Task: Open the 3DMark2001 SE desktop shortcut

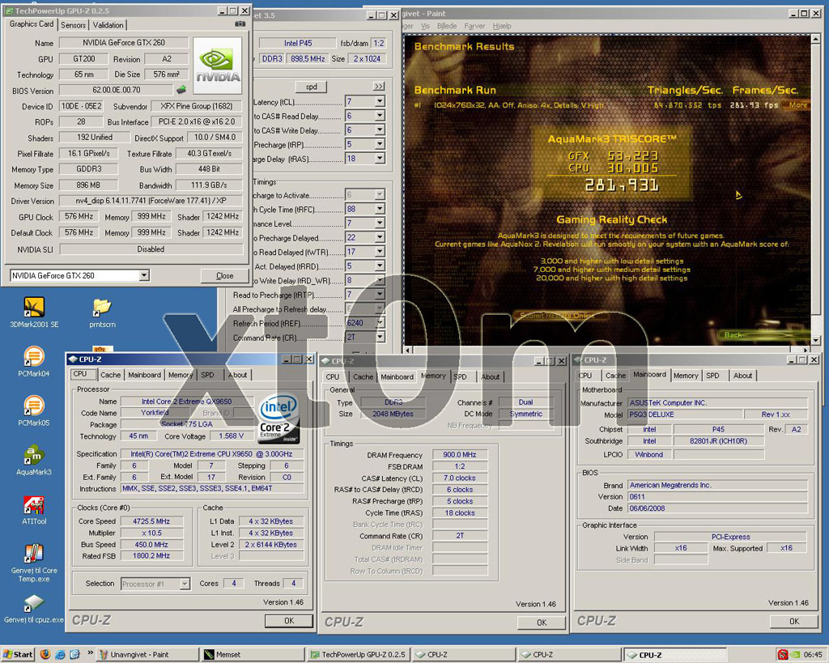Action: tap(34, 312)
